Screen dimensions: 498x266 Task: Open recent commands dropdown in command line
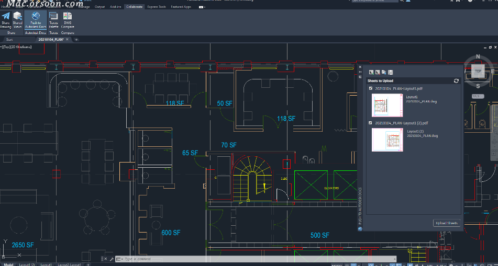coord(119,259)
